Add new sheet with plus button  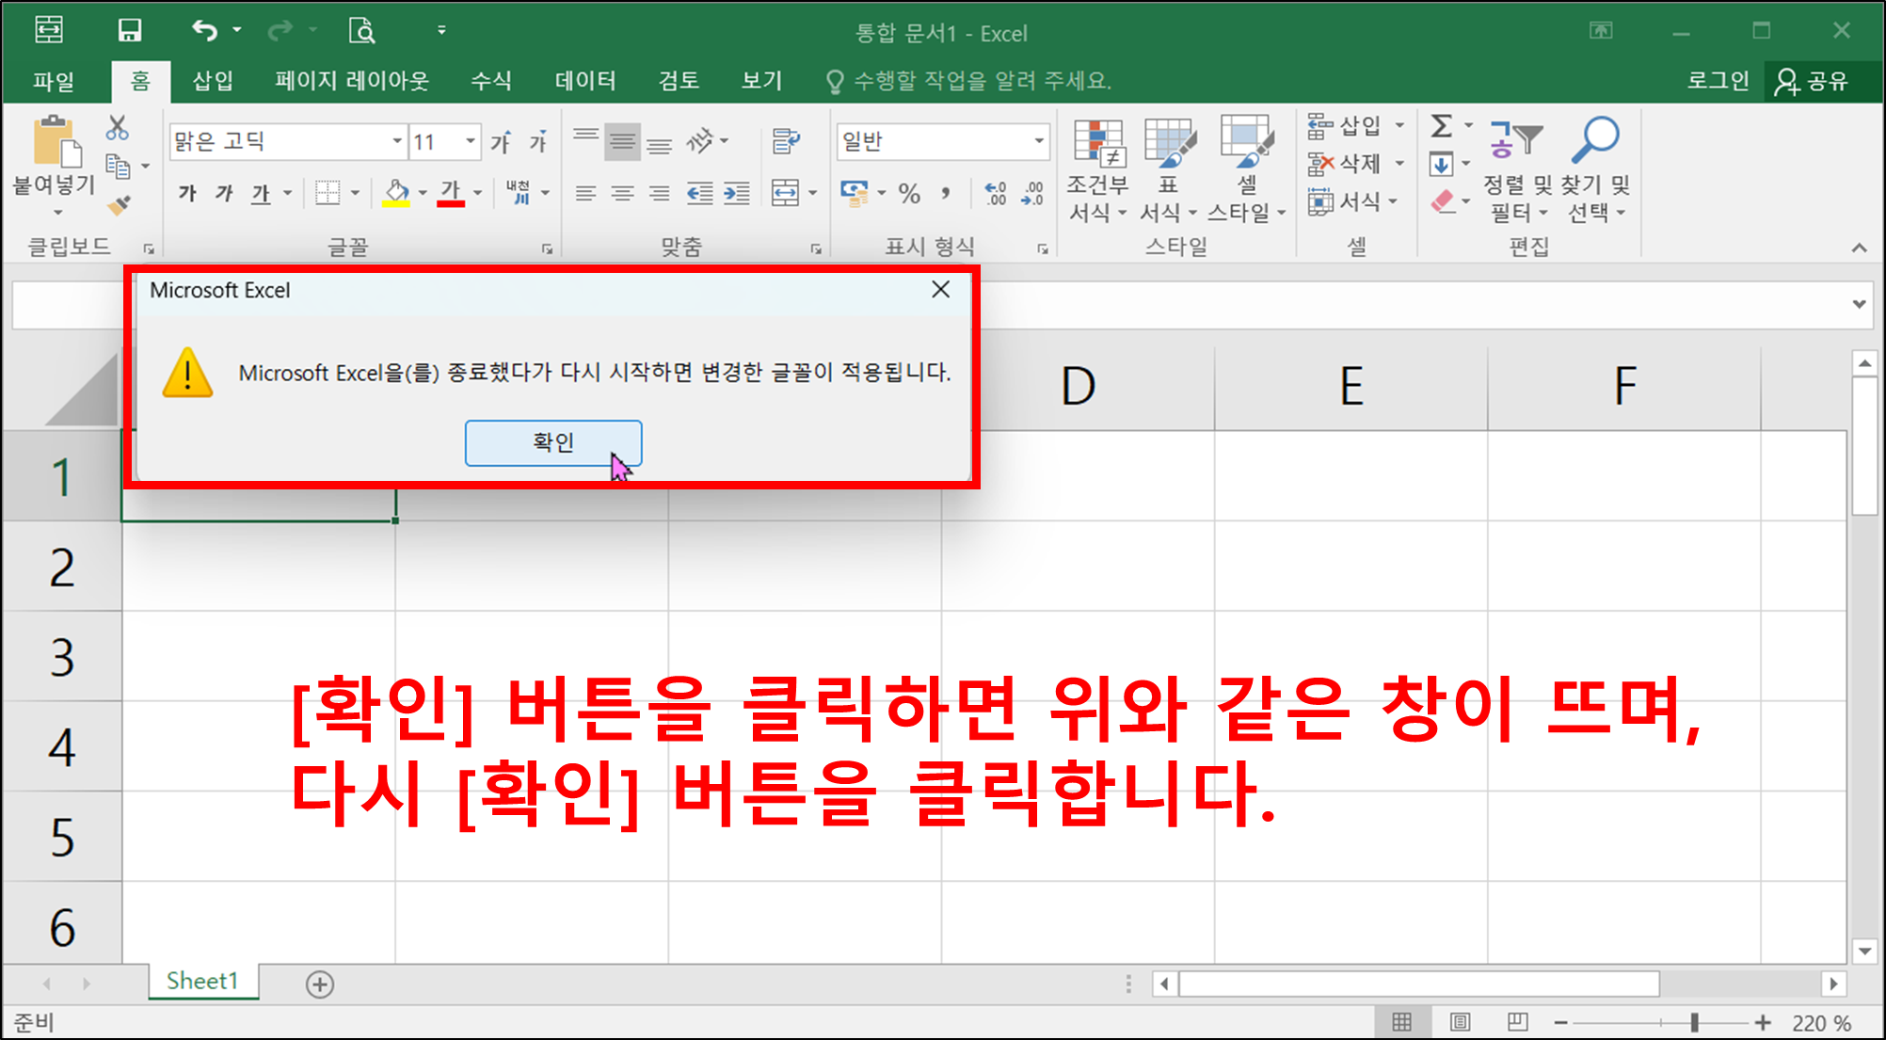coord(320,984)
